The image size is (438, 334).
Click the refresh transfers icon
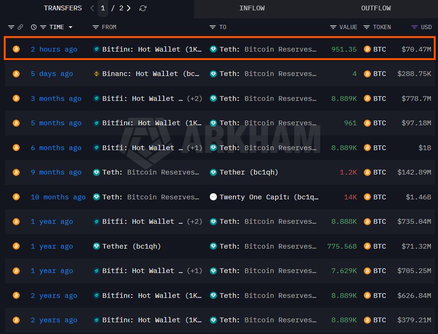[x=143, y=8]
